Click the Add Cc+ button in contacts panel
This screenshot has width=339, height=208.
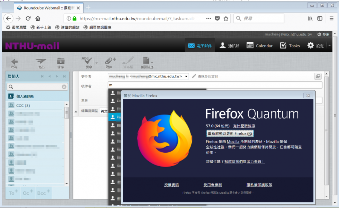click(27, 193)
